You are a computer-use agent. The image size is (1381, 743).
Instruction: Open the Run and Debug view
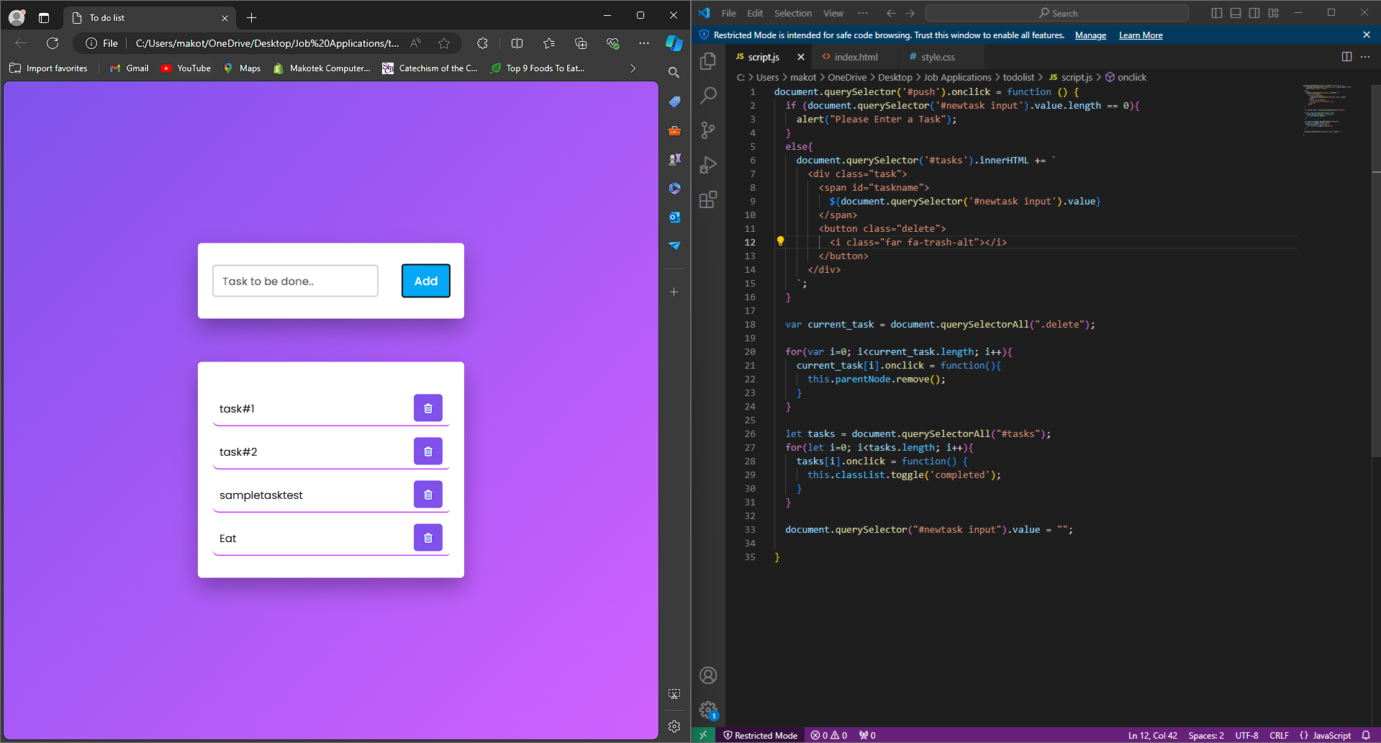(x=708, y=165)
